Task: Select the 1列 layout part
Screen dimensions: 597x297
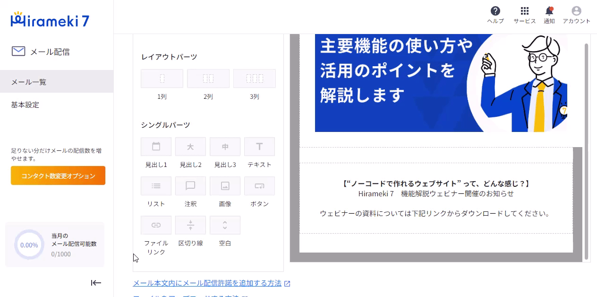Action: coord(162,79)
